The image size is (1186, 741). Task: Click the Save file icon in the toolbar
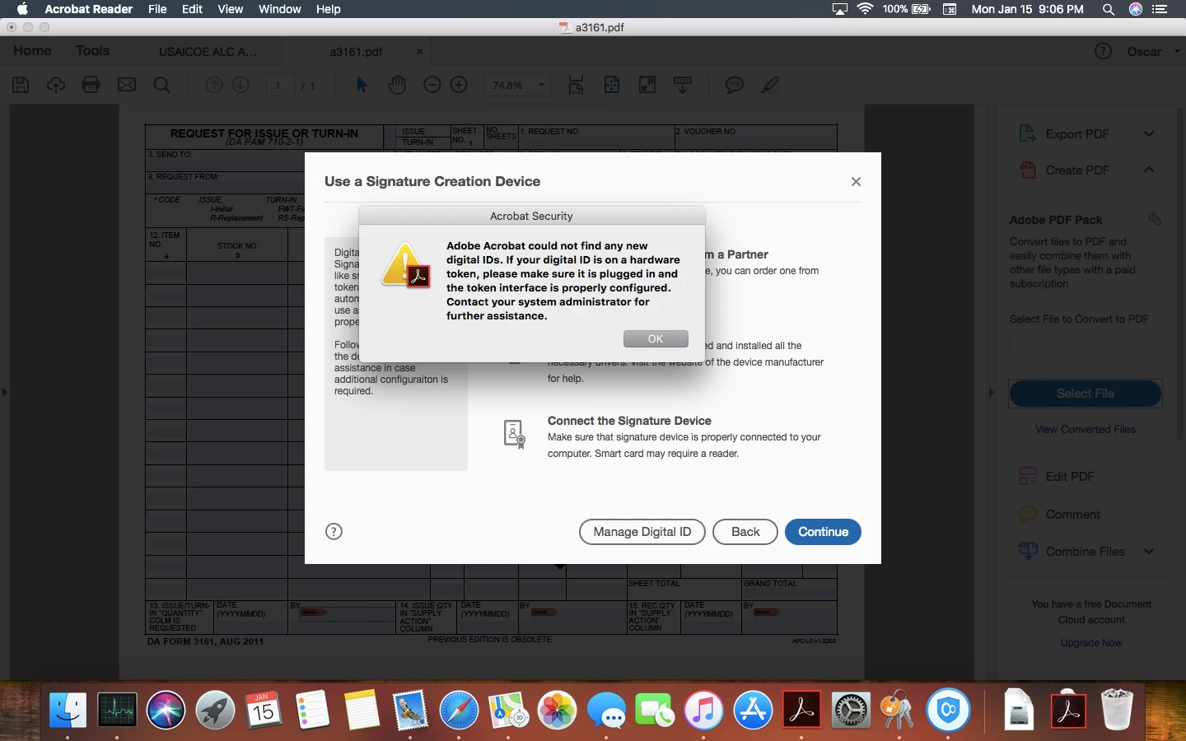[x=21, y=85]
